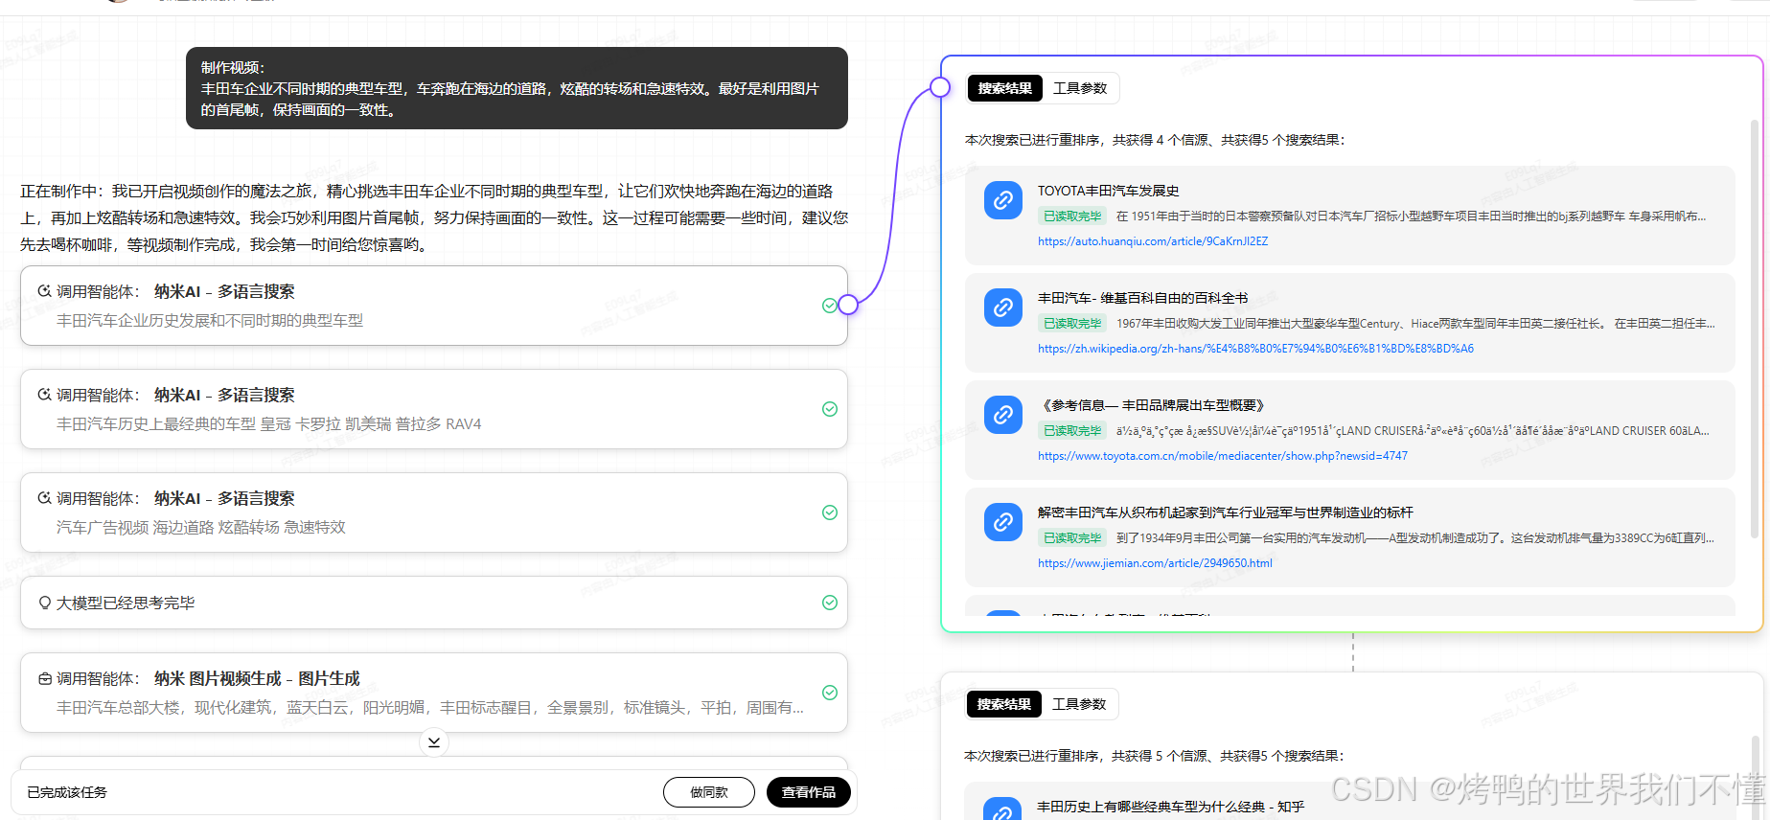Click search icon on 丰田汽车企业历史发展 card
The width and height of the screenshot is (1770, 820).
coord(44,291)
